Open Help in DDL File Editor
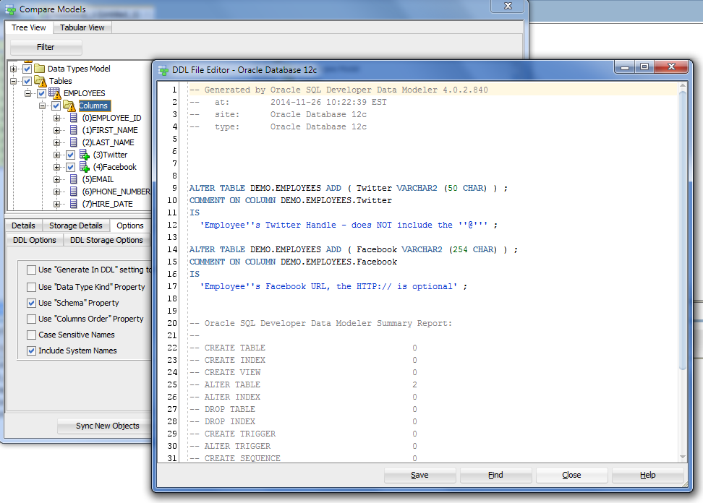Viewport: 703px width, 503px height. (x=647, y=476)
